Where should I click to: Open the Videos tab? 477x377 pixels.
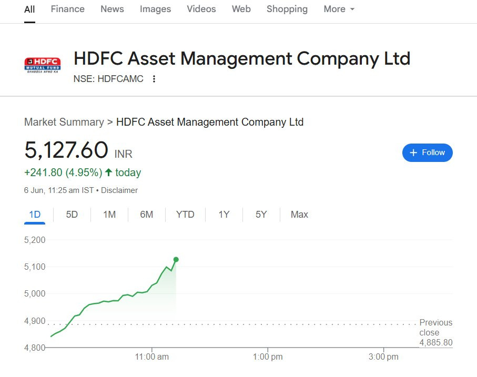coord(201,9)
